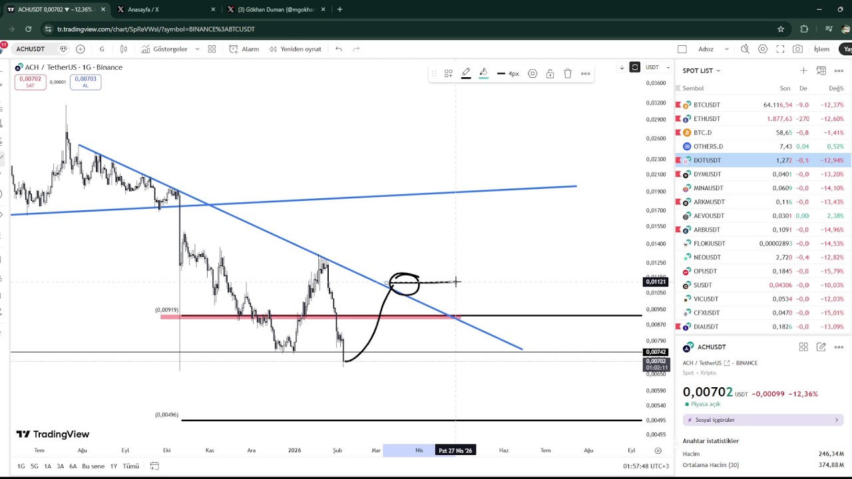Change the line color pencil tool

466,74
